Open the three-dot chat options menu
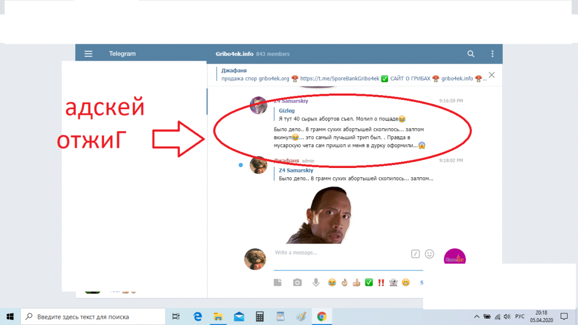Screen dimensions: 578x325 (492, 54)
